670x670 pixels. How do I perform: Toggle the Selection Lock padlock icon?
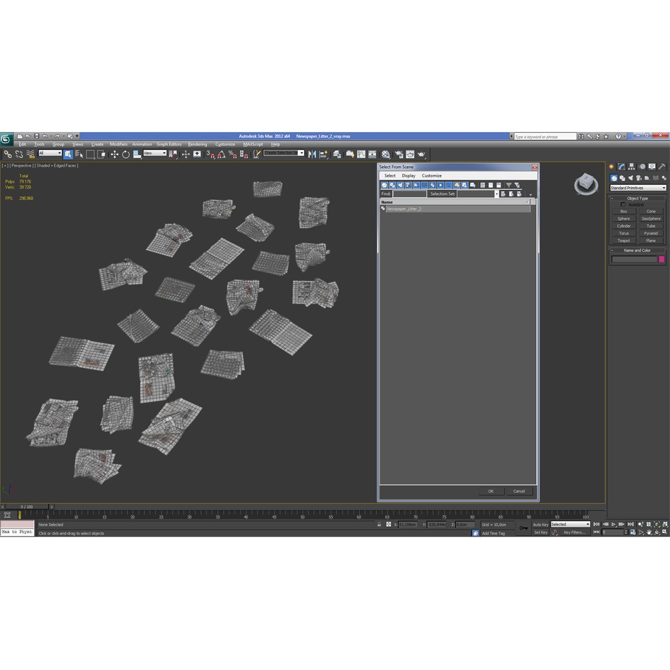pos(379,524)
